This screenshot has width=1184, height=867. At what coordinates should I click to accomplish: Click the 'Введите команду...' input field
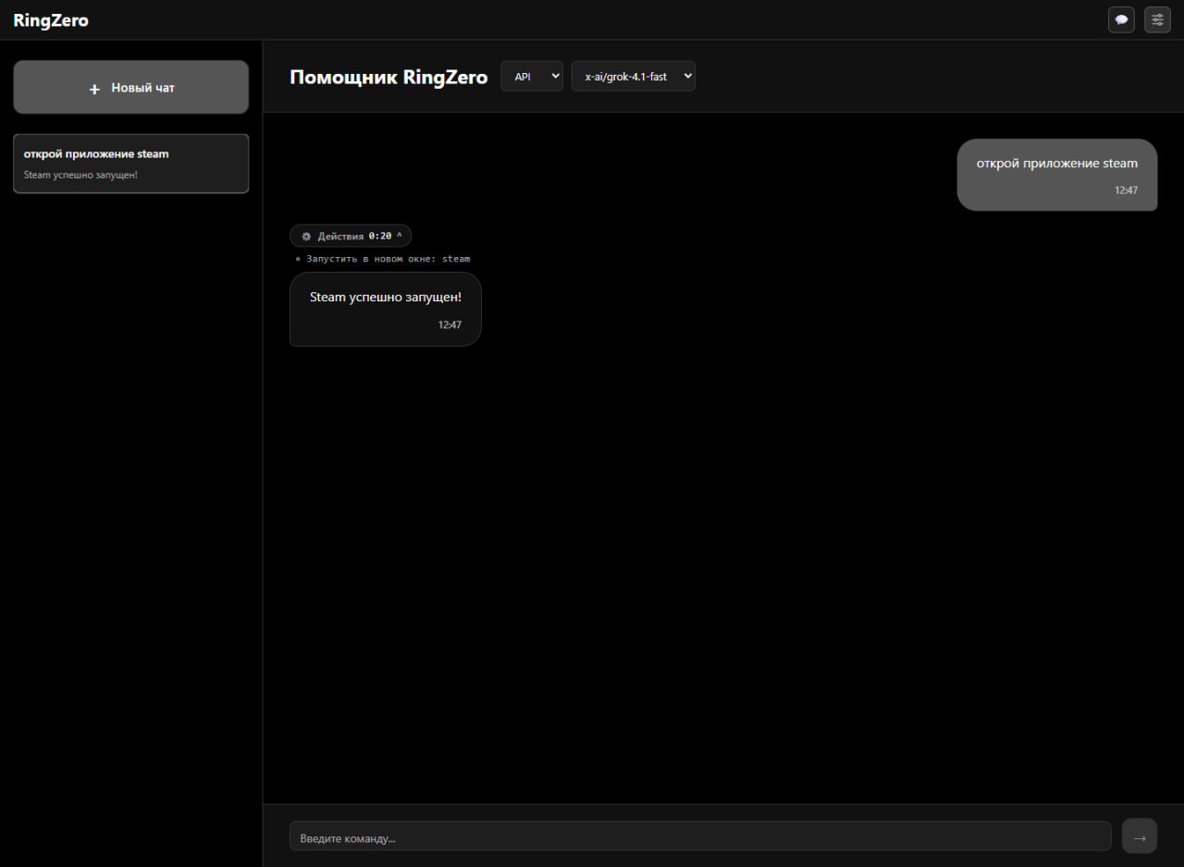click(700, 836)
